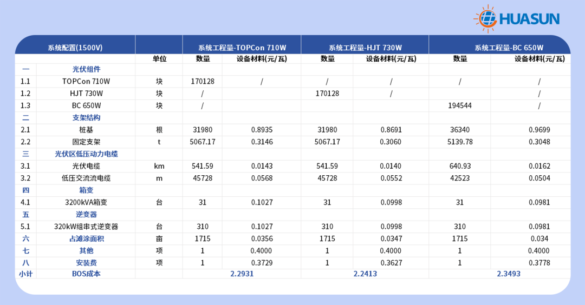Click the BOS成本 subtotal label
The height and width of the screenshot is (305, 585).
[x=86, y=274]
